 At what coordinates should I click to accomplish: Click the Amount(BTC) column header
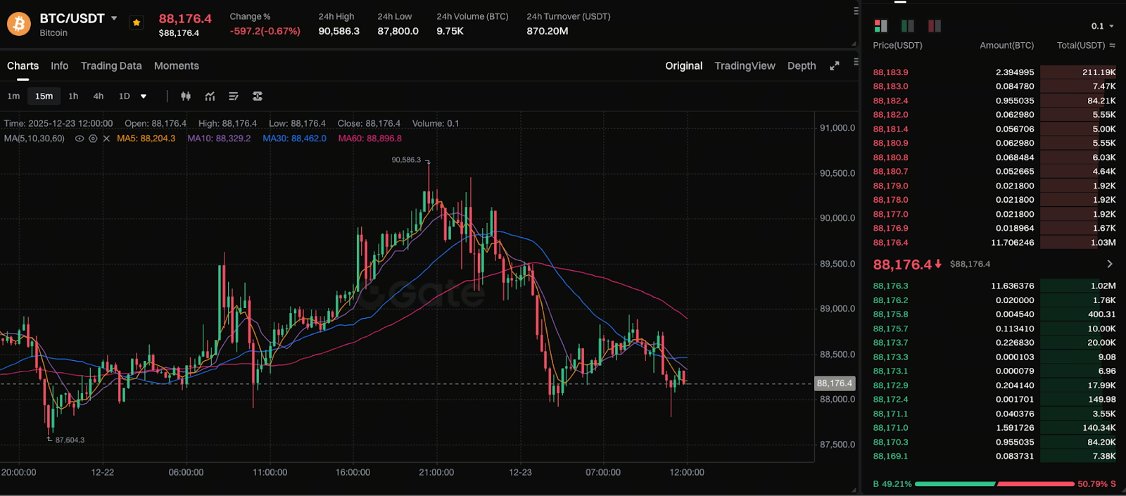1007,45
